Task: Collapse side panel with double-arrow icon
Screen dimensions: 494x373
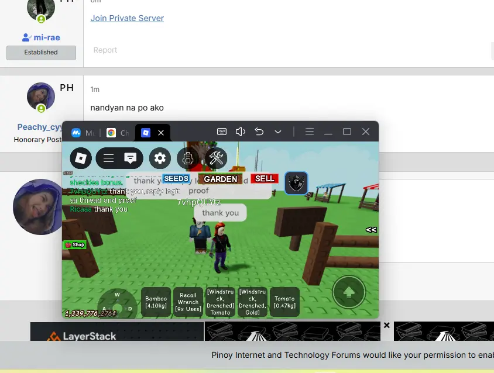Action: tap(371, 230)
